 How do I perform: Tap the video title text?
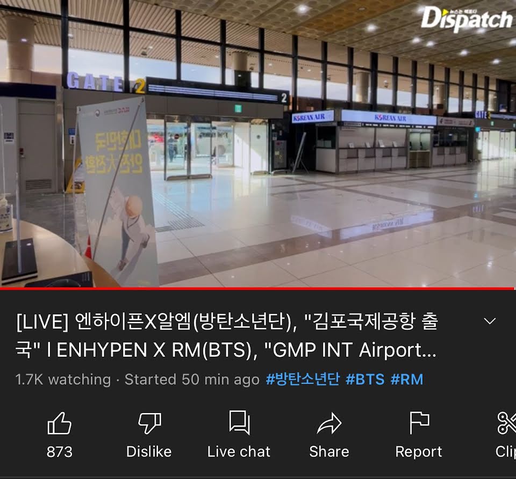click(x=227, y=335)
